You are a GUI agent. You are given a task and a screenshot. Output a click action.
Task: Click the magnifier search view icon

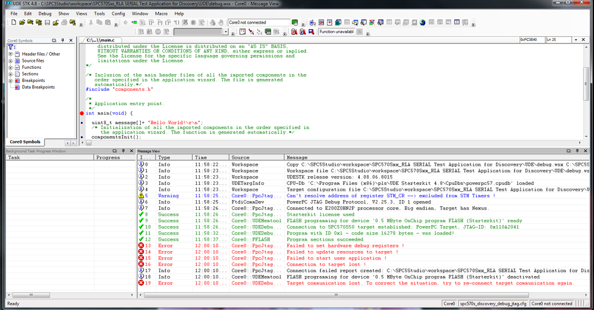(355, 23)
